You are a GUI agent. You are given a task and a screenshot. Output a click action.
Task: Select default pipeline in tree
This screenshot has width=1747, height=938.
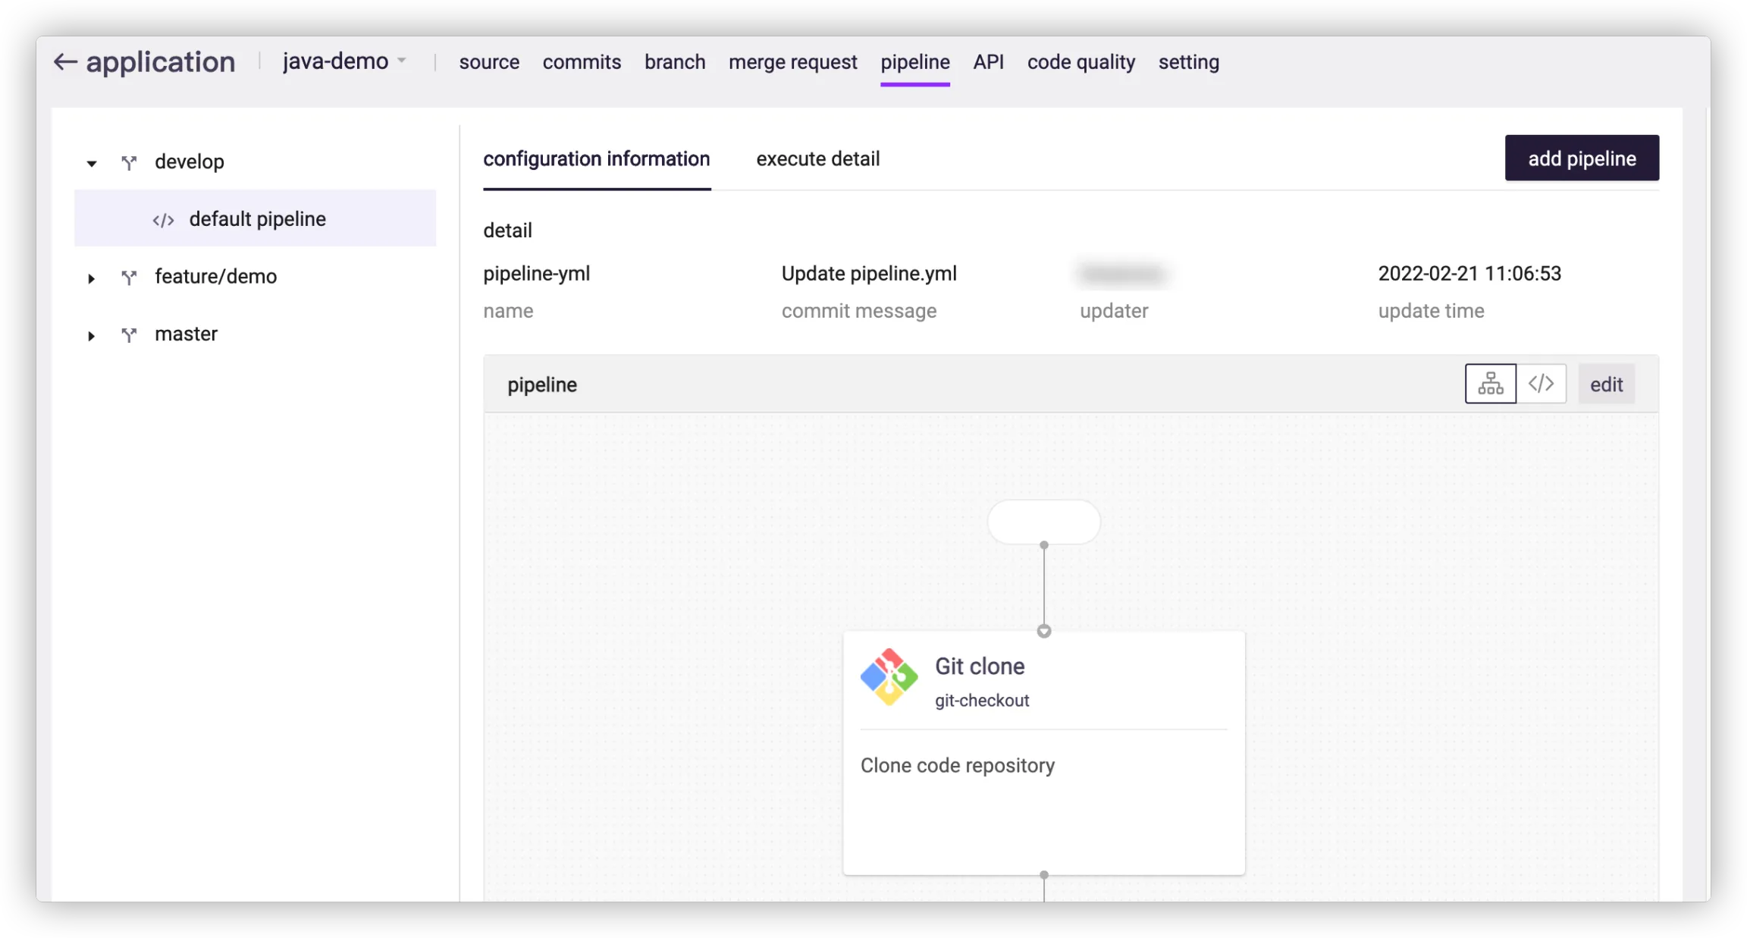(x=257, y=219)
